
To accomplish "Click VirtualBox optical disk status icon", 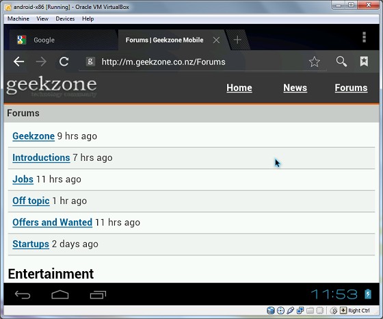I will click(x=280, y=311).
